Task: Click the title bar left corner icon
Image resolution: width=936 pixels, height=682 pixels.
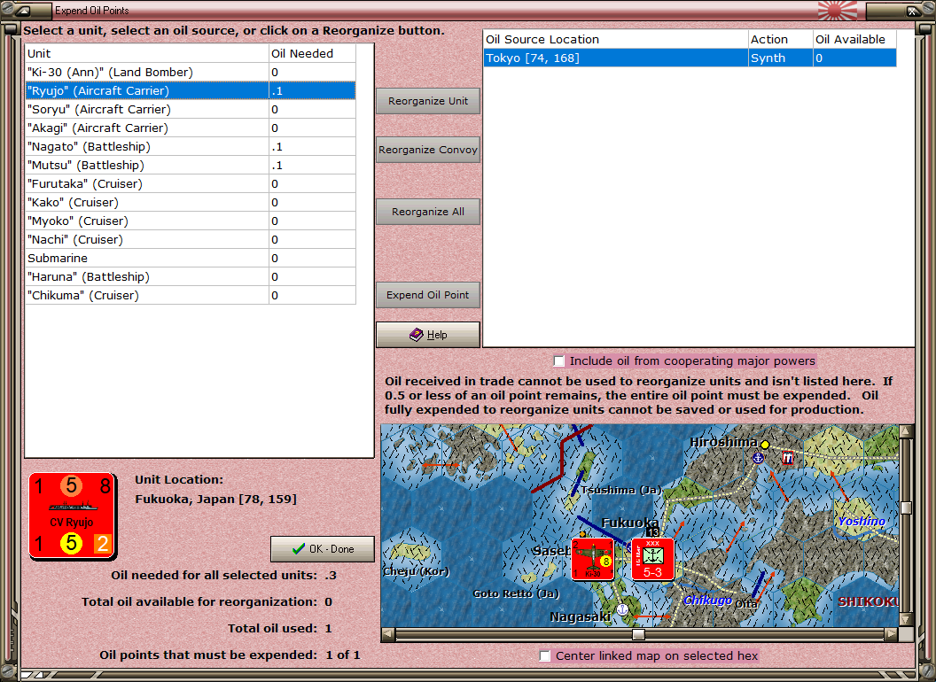Action: (23, 10)
